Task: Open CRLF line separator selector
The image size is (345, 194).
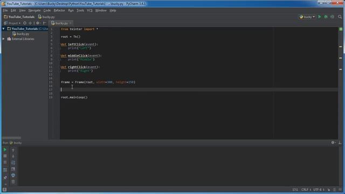Action: (x=306, y=190)
